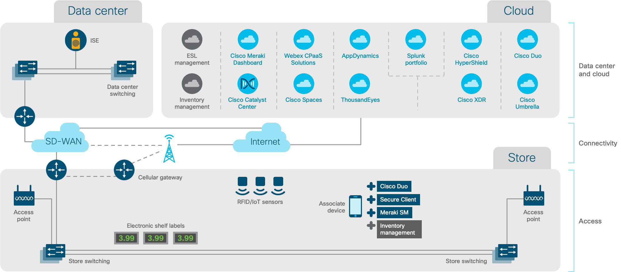Click the gray Inventory management box in Store

pos(399,229)
